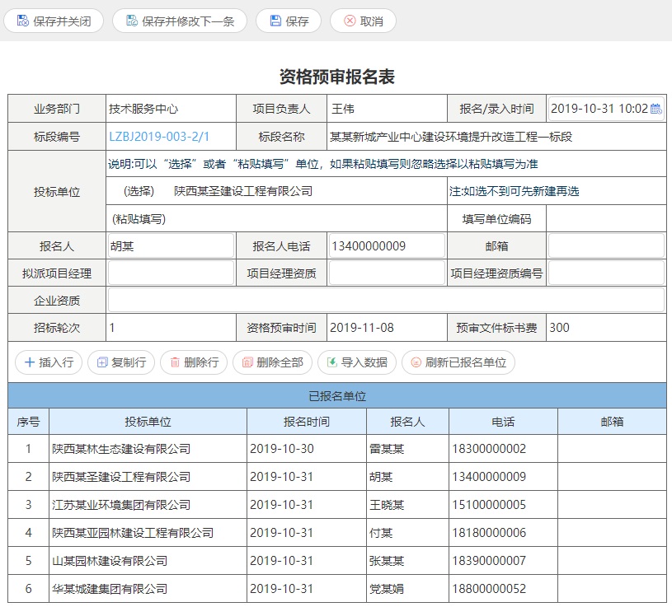Focus the 项目经理资质 input field

(387, 273)
